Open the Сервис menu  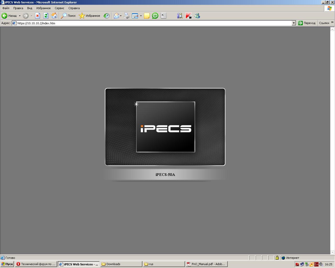59,8
